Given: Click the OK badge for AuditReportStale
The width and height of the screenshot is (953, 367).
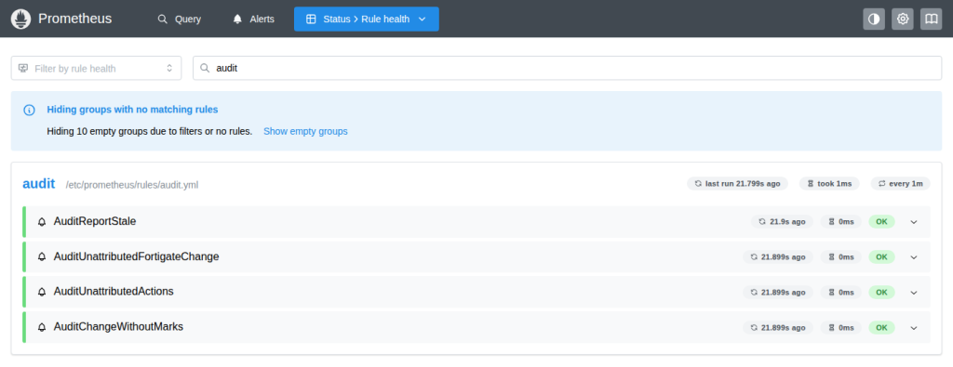Looking at the screenshot, I should pos(881,221).
